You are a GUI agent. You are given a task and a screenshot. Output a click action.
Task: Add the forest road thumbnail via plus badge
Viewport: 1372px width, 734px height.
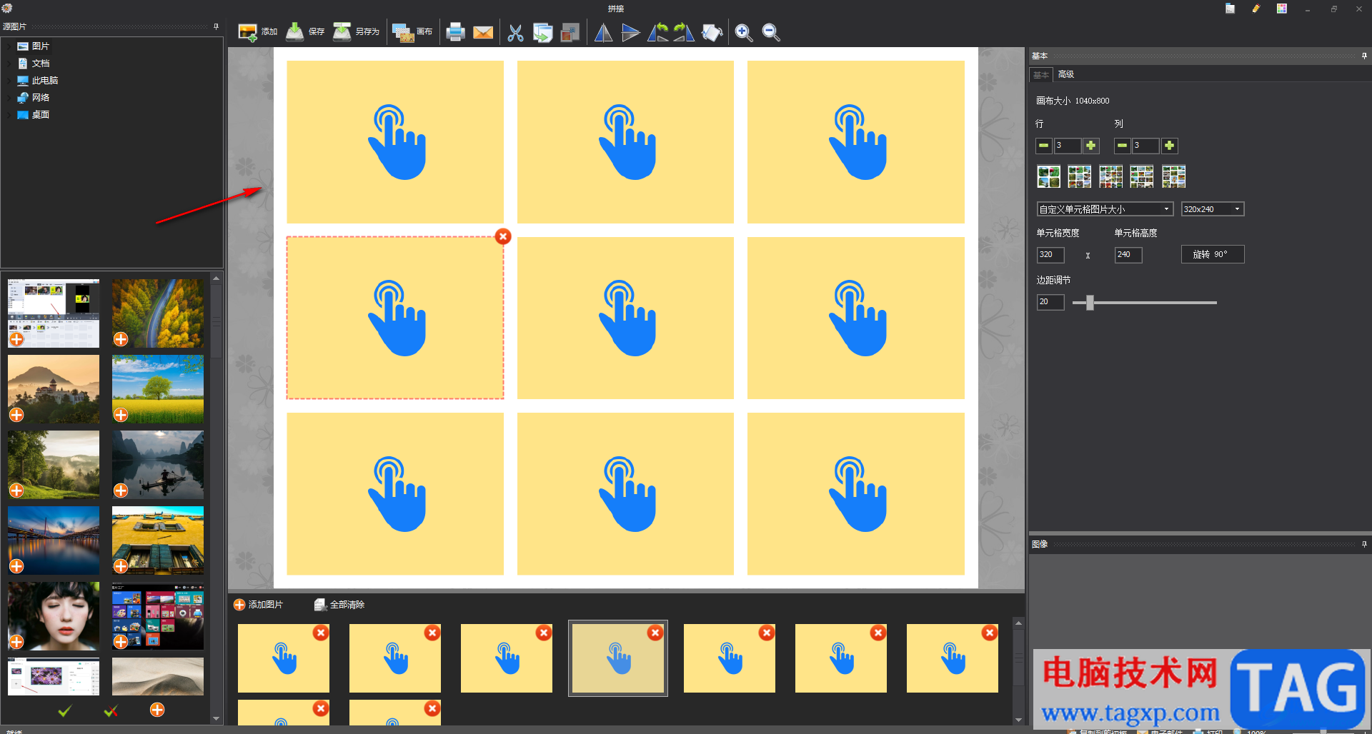(121, 339)
